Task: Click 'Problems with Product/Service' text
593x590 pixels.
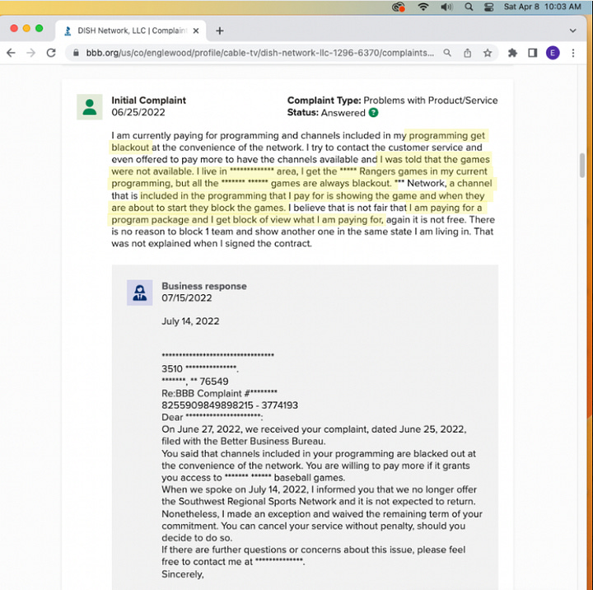Action: click(431, 101)
